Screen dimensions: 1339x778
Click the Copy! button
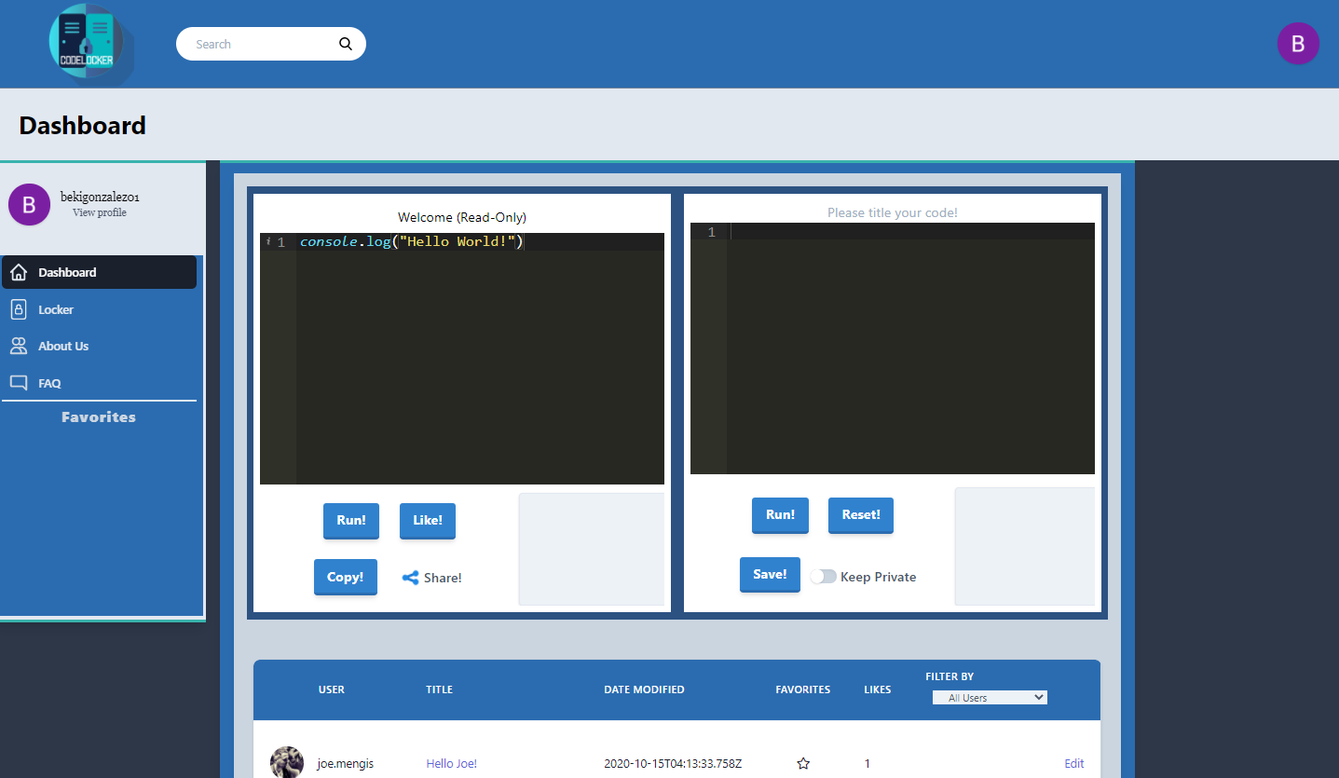coord(345,577)
